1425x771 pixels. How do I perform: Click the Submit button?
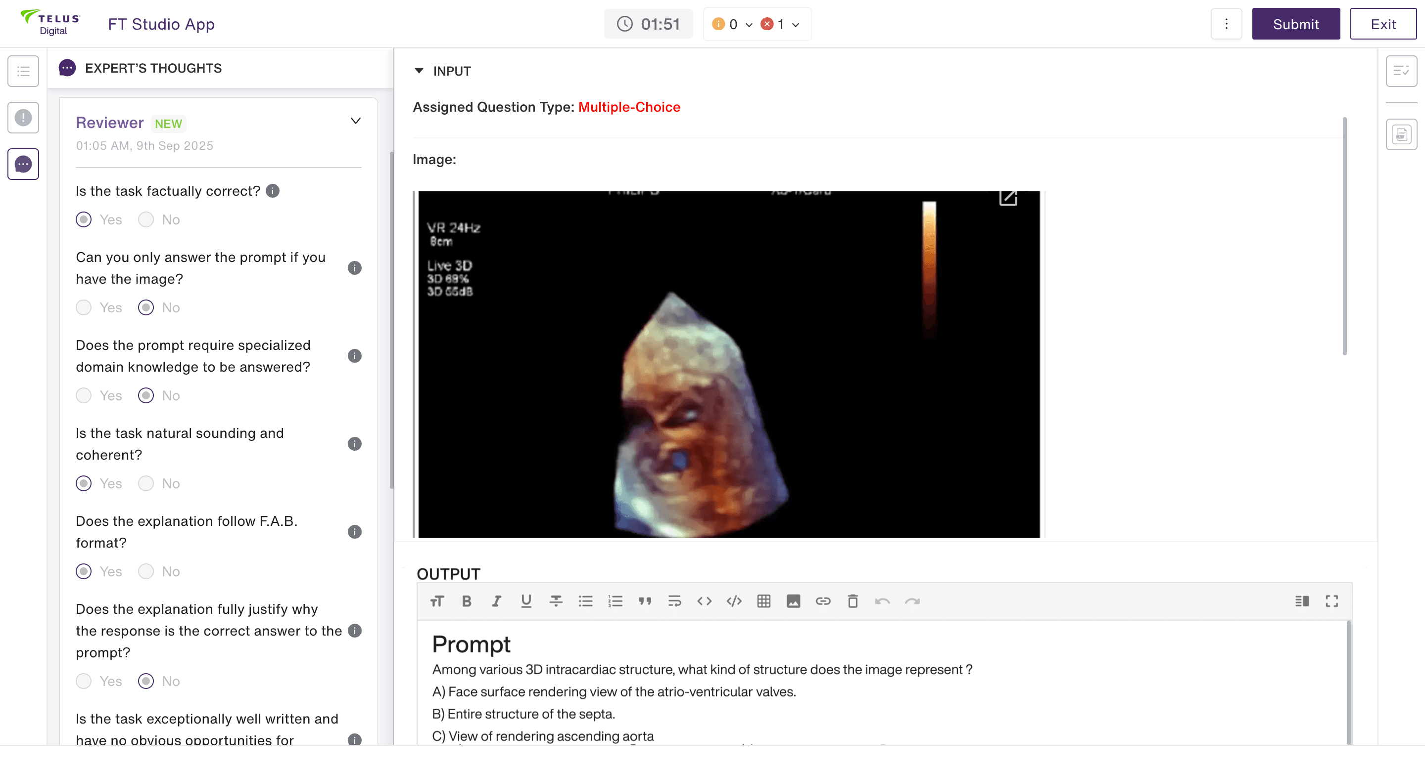pyautogui.click(x=1295, y=24)
